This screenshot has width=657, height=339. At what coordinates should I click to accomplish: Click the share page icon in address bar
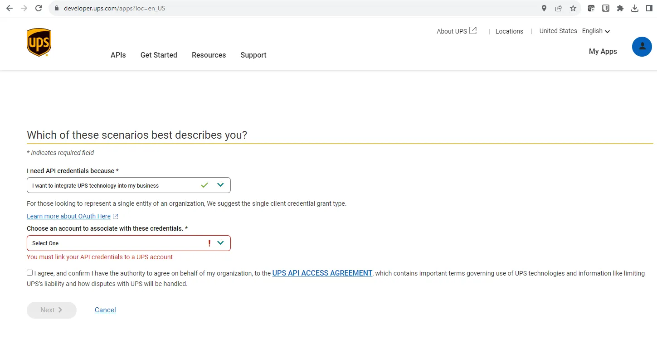tap(559, 8)
